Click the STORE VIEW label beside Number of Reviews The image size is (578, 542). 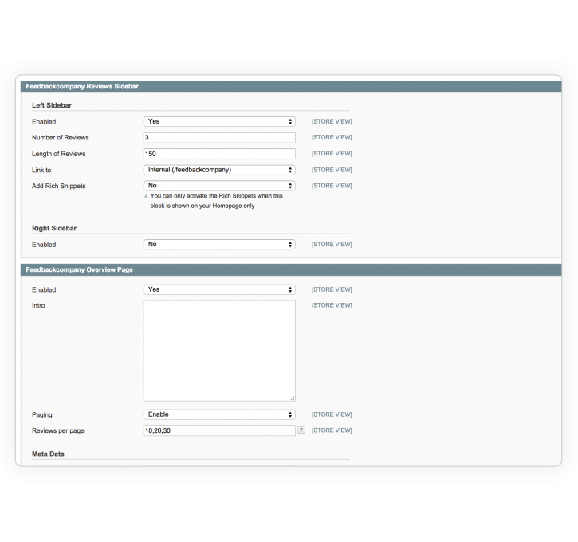[x=332, y=137]
